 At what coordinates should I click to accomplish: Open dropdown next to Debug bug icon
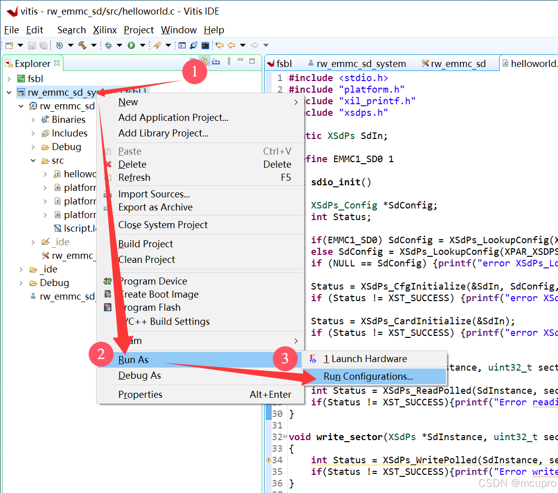click(x=120, y=45)
